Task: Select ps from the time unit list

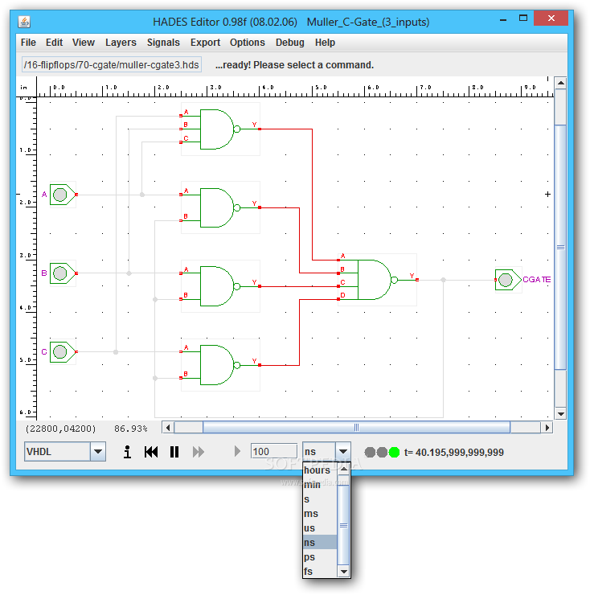Action: (320, 556)
